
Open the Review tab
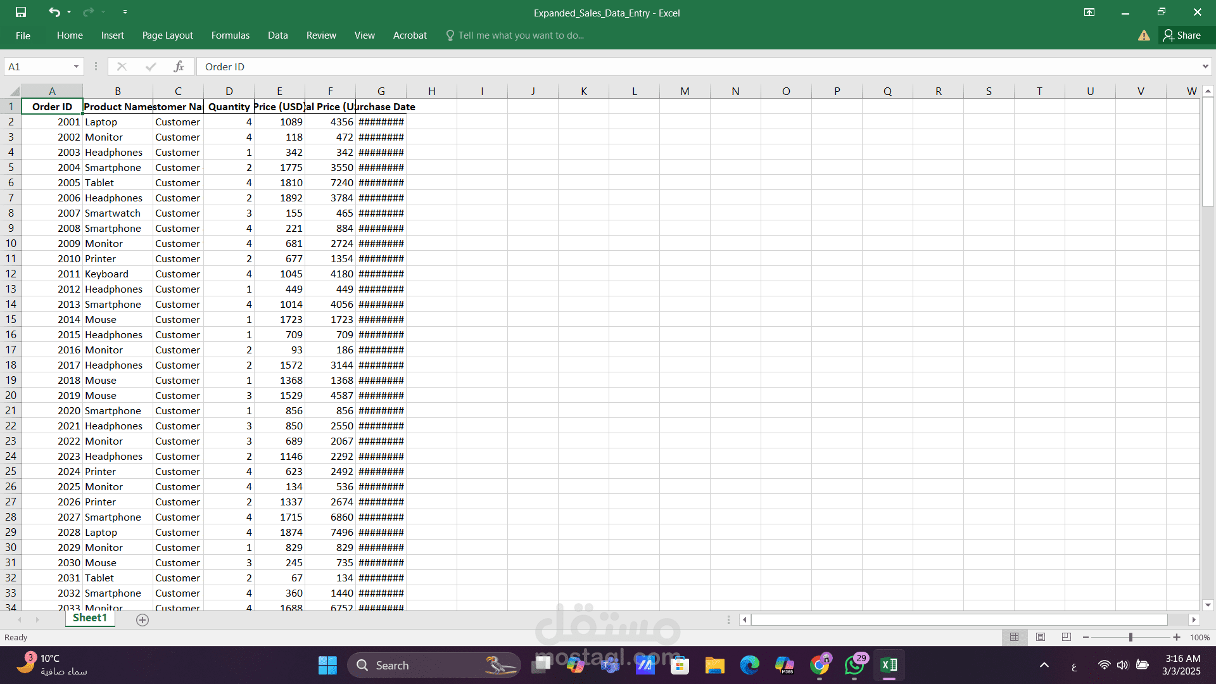pos(321,35)
